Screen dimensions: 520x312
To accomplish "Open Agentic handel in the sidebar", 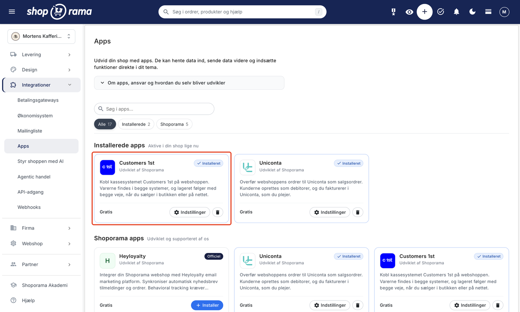I will point(34,177).
